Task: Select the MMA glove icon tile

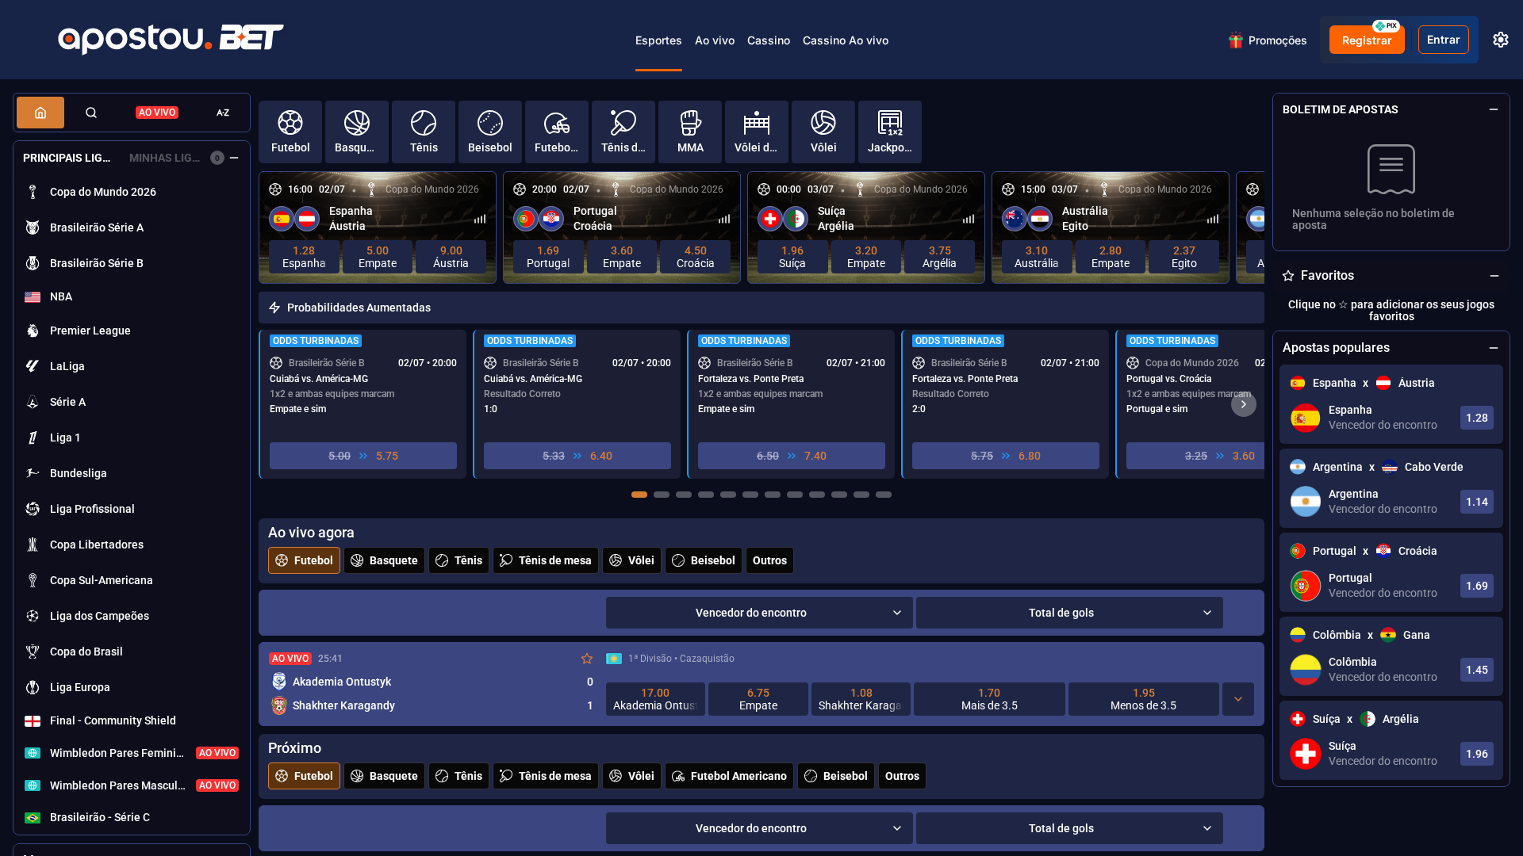Action: pos(690,132)
